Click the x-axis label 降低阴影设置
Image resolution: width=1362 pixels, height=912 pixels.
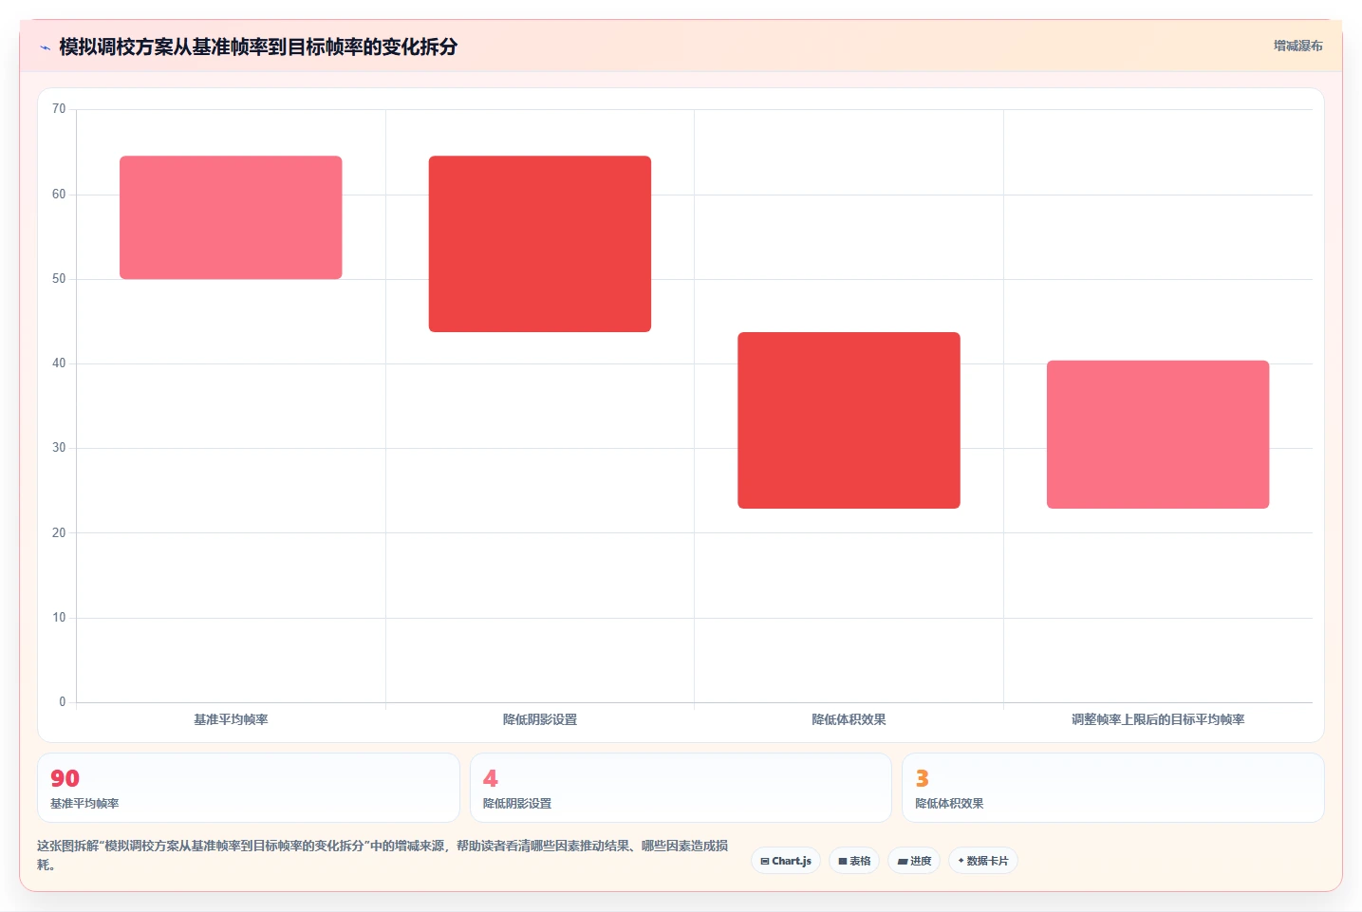[x=540, y=719]
